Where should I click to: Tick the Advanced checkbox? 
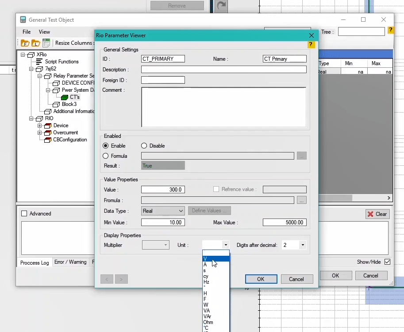tap(24, 214)
